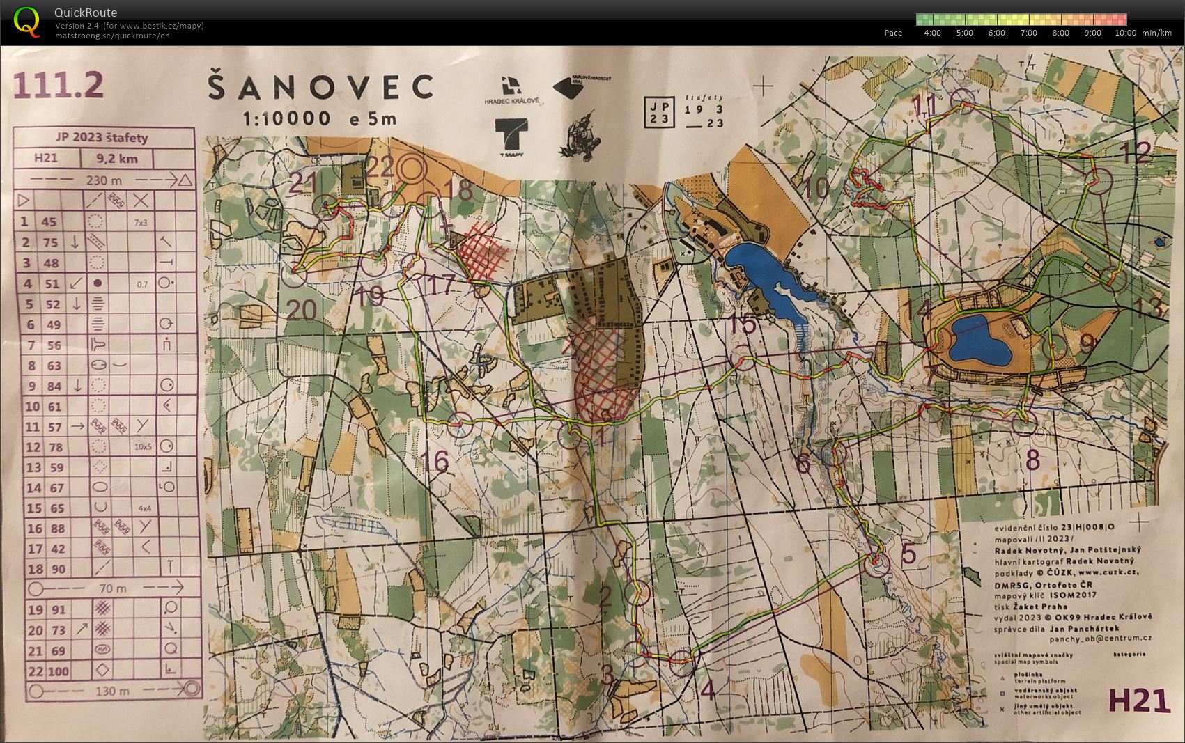Click the QuickRoute Q logo
Viewport: 1185px width, 743px height.
click(x=26, y=20)
